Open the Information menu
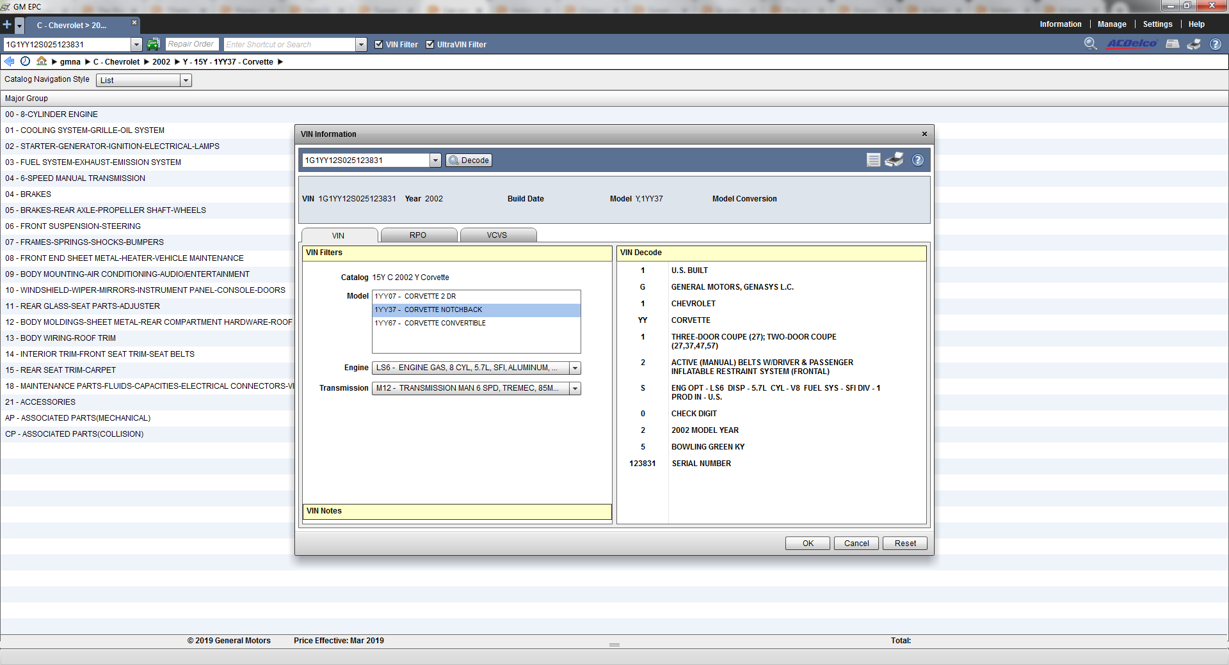The height and width of the screenshot is (665, 1229). pyautogui.click(x=1061, y=24)
